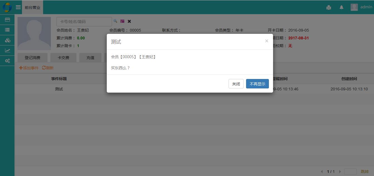Click the hamburger menu icon in header

(x=18, y=7)
